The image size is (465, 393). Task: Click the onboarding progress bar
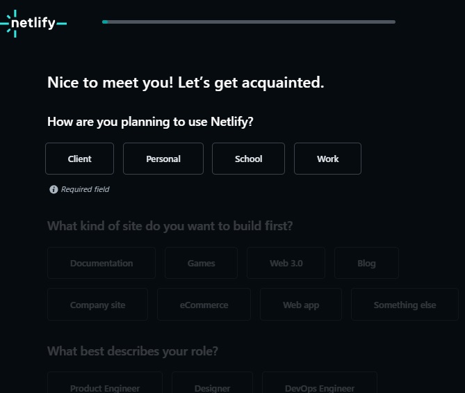[249, 22]
